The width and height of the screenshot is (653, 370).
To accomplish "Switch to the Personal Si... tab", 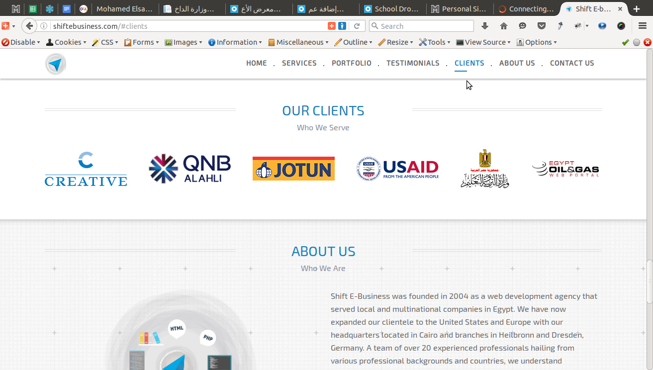I will (460, 9).
